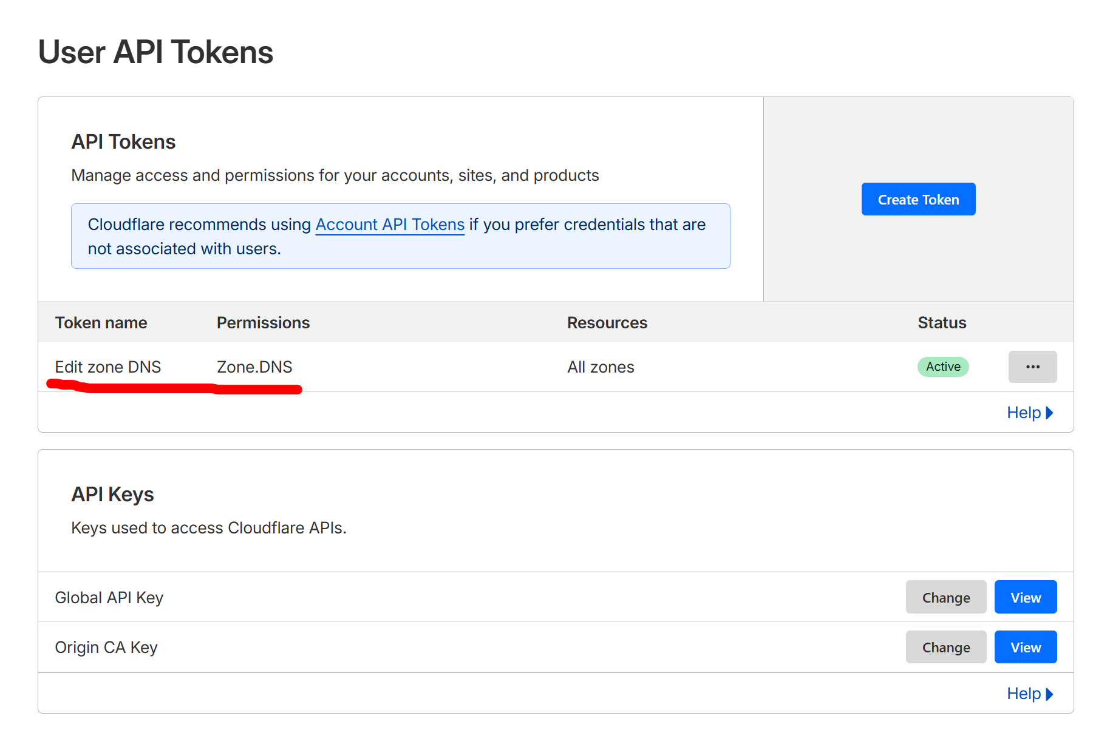Click the 'Token name' column header

pos(101,323)
